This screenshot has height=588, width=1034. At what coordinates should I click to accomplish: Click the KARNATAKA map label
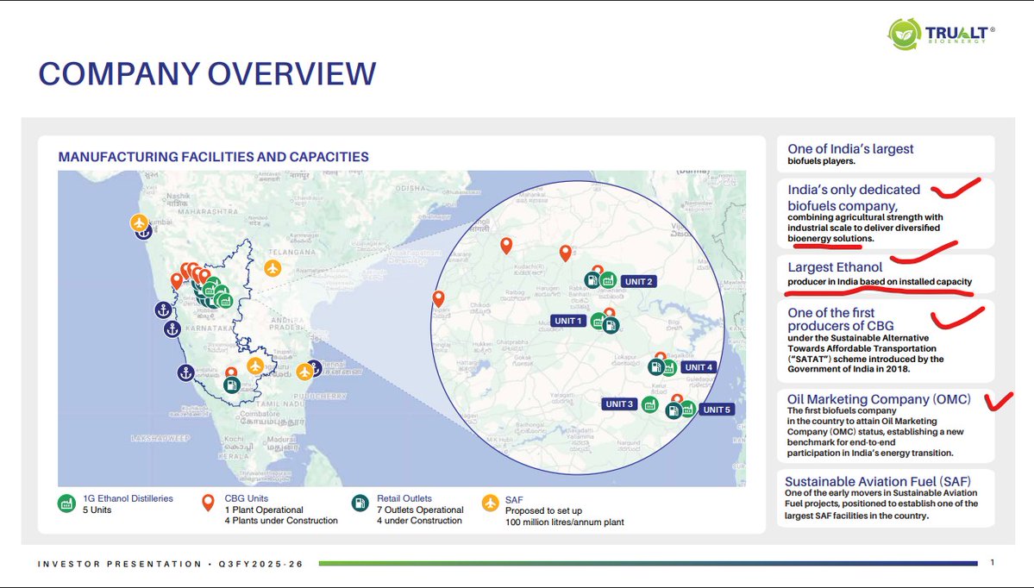[209, 328]
